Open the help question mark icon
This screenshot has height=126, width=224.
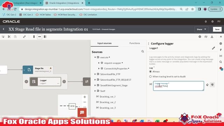(x=212, y=22)
